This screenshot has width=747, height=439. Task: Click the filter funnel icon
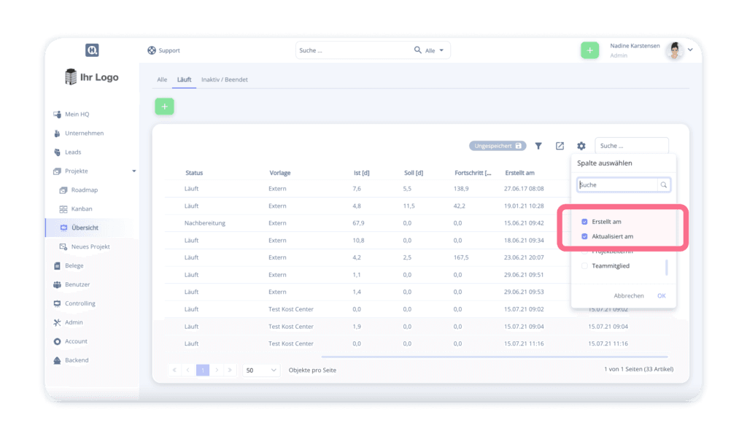[538, 146]
